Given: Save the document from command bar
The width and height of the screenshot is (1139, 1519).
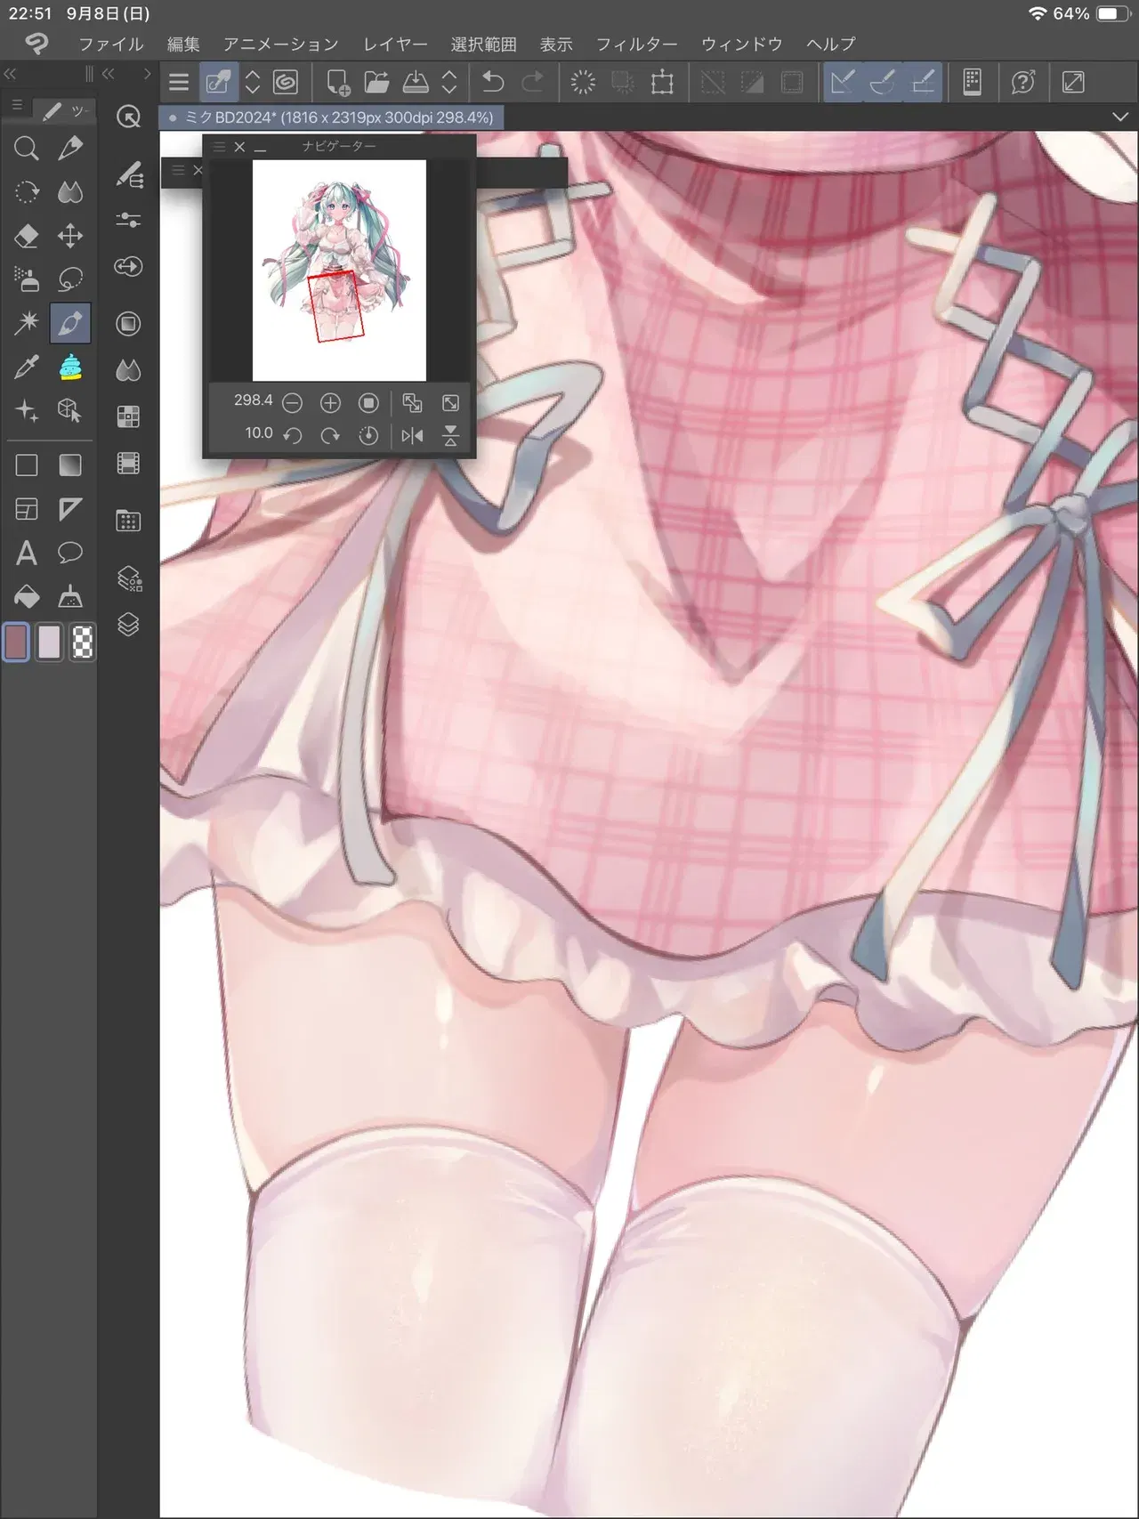Looking at the screenshot, I should [x=415, y=83].
